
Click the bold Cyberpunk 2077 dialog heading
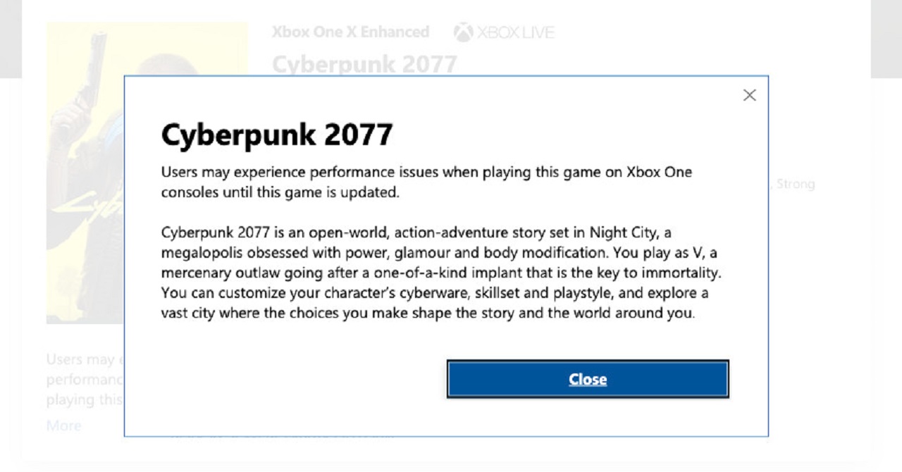tap(277, 135)
